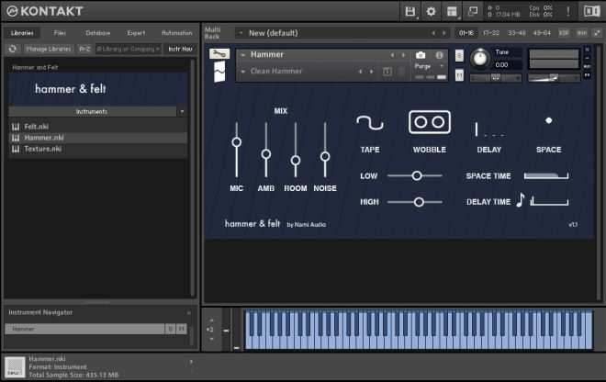Switch to the Expert tab
Viewport: 606px width, 382px height.
[136, 33]
